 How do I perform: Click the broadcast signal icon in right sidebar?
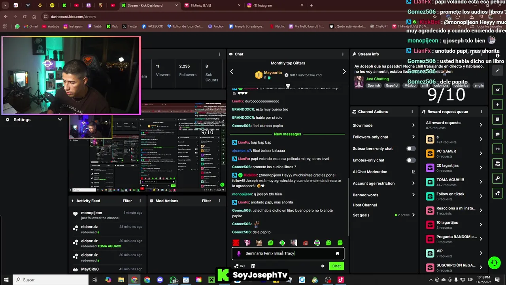[x=498, y=149]
